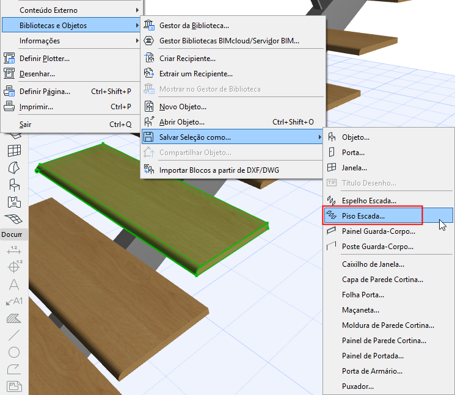Choose Moldura de Parede Cortina option
455x395 pixels.
[x=388, y=325]
